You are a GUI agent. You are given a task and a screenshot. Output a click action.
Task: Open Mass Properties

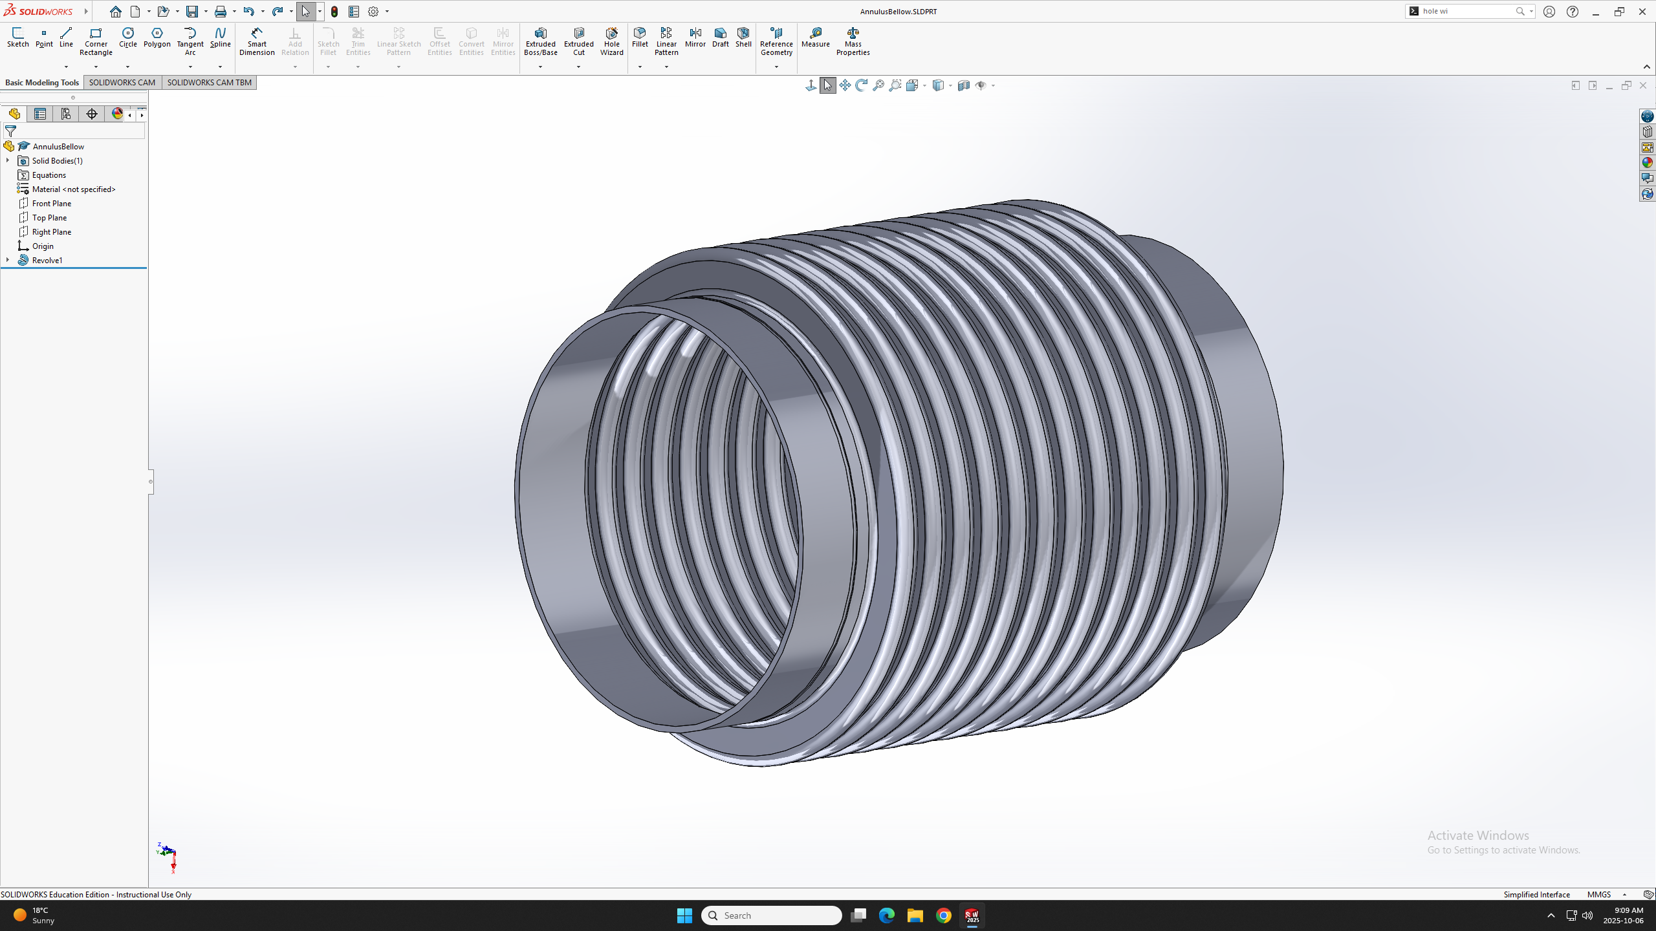(853, 41)
